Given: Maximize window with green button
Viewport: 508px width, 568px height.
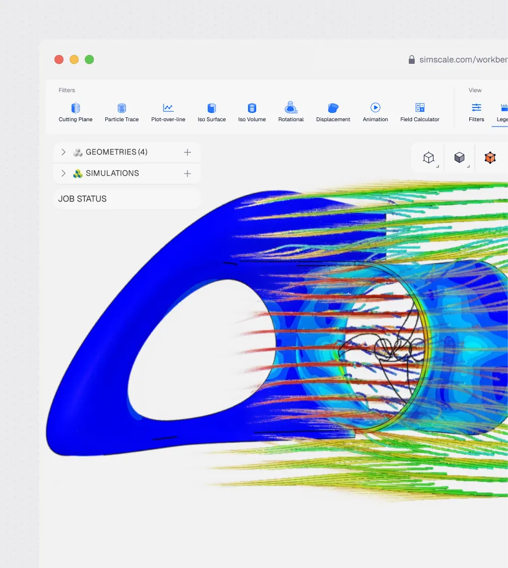Looking at the screenshot, I should coord(89,59).
